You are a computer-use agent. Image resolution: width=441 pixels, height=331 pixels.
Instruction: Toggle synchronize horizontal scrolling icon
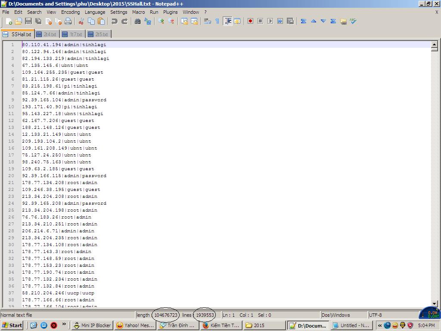[194, 22]
